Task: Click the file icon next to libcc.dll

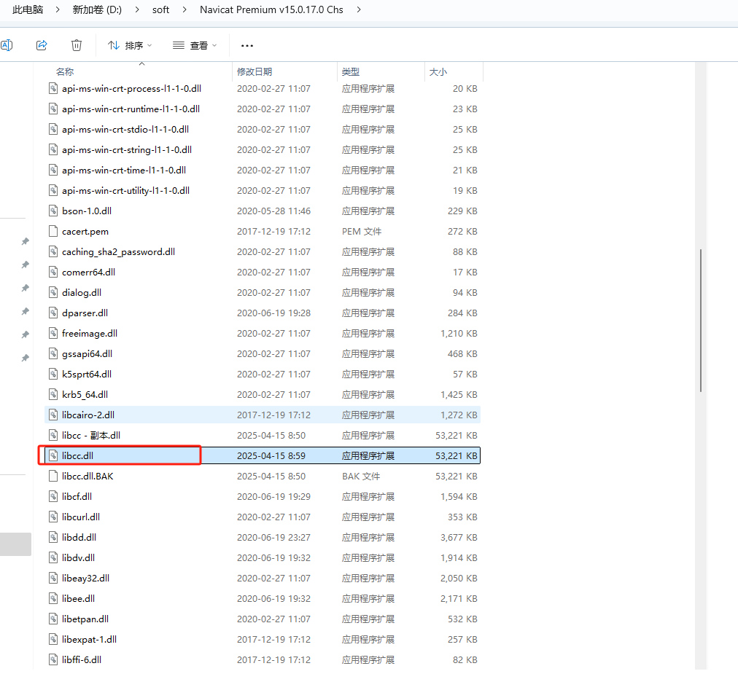Action: (x=53, y=455)
